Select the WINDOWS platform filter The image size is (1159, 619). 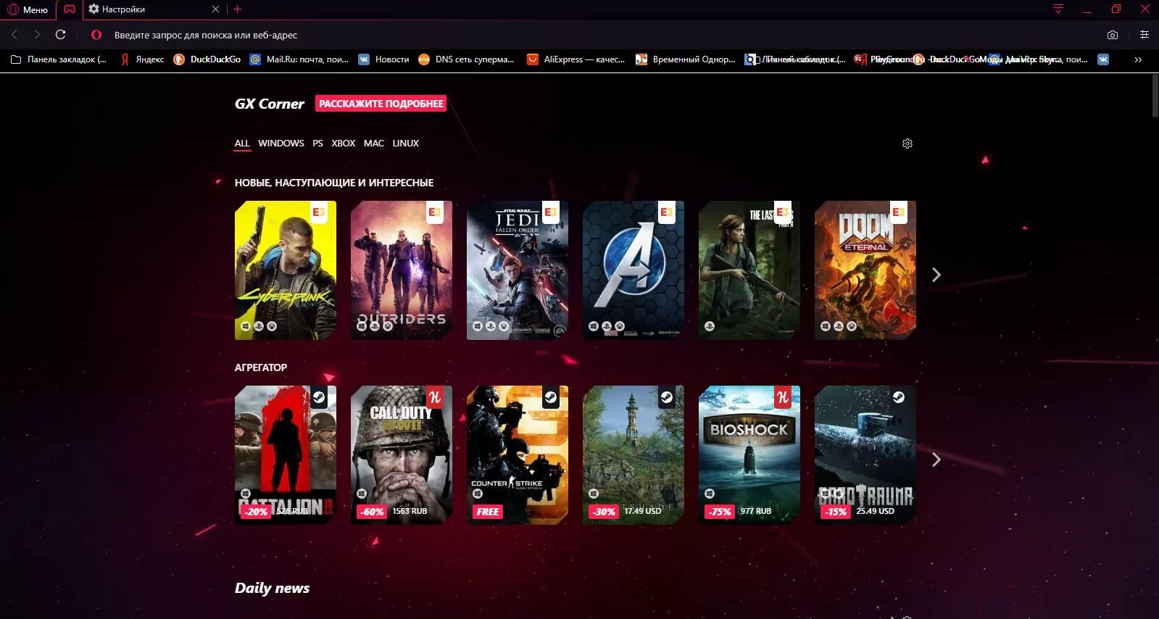pyautogui.click(x=281, y=144)
